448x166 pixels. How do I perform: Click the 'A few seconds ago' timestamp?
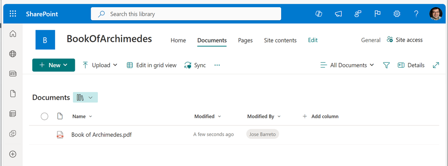213,134
